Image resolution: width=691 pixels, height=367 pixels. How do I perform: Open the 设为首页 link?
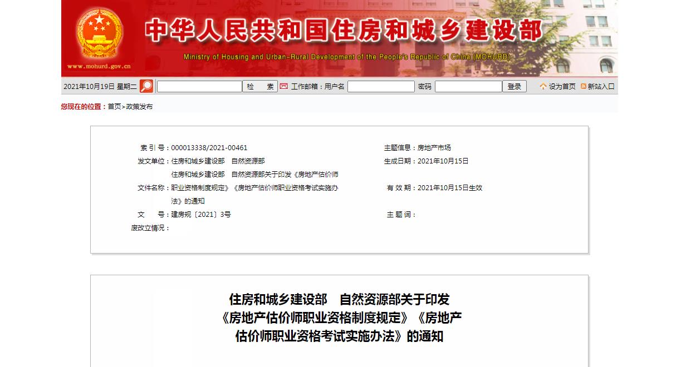click(x=562, y=87)
